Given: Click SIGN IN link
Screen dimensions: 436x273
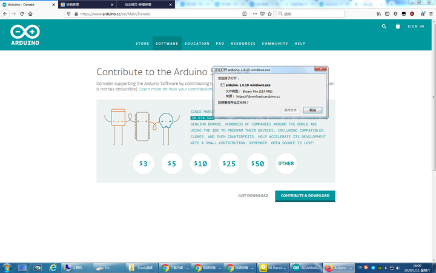Looking at the screenshot, I should (x=415, y=27).
